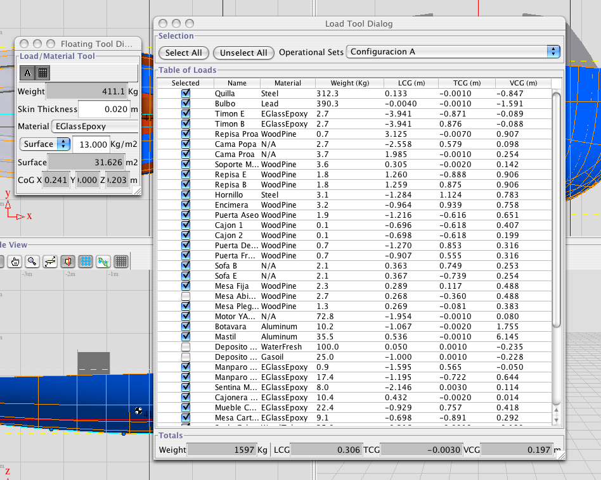601x480 pixels.
Task: Toggle the blue control-point mesh icon
Action: pos(86,261)
